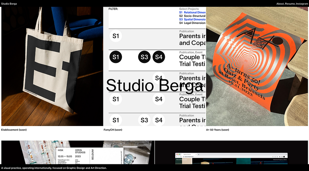Open the Etablissement tote bag thumbnail
The height and width of the screenshot is (171, 309).
click(52, 66)
